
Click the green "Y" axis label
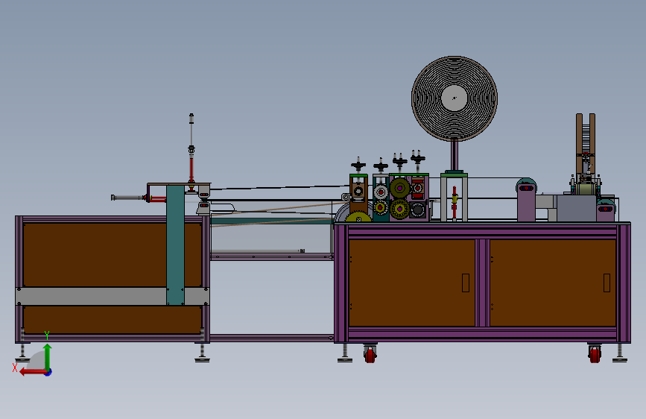47,335
